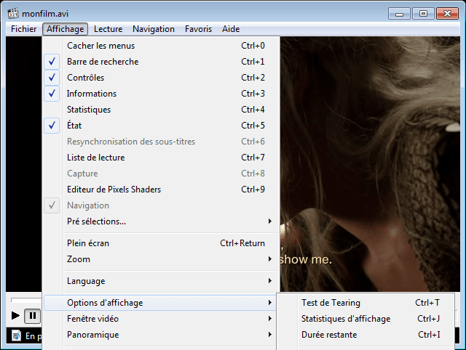The width and height of the screenshot is (466, 350).
Task: Uncheck the Barre de recherche option
Action: (x=102, y=62)
